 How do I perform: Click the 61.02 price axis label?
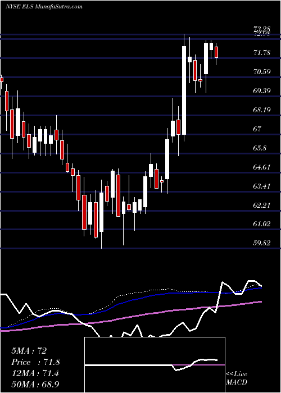pos(262,223)
